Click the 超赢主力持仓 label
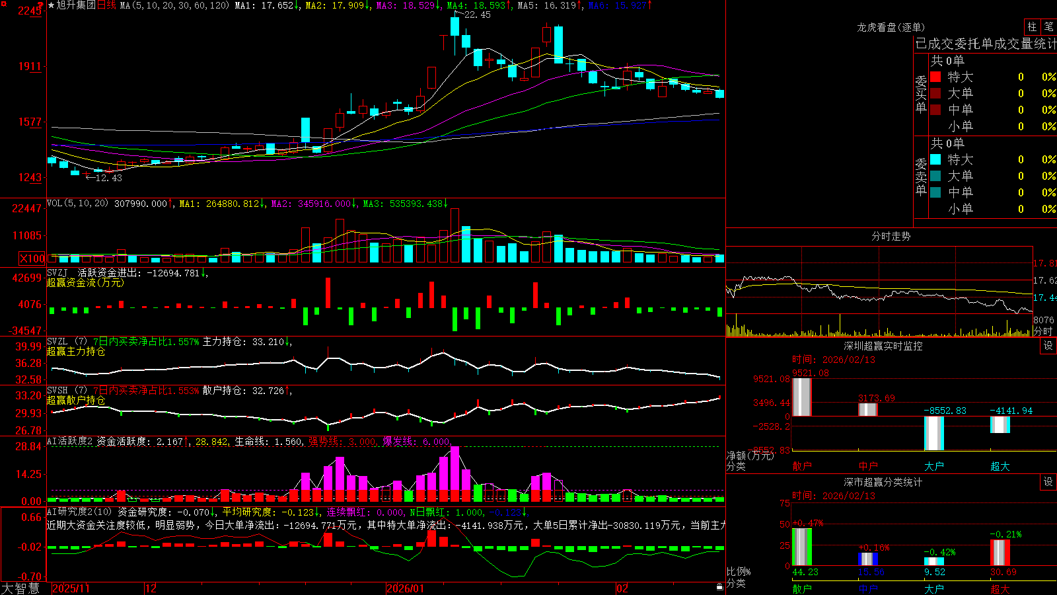 [x=76, y=351]
